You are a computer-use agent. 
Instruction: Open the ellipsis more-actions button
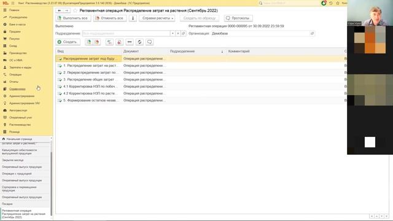click(x=130, y=42)
